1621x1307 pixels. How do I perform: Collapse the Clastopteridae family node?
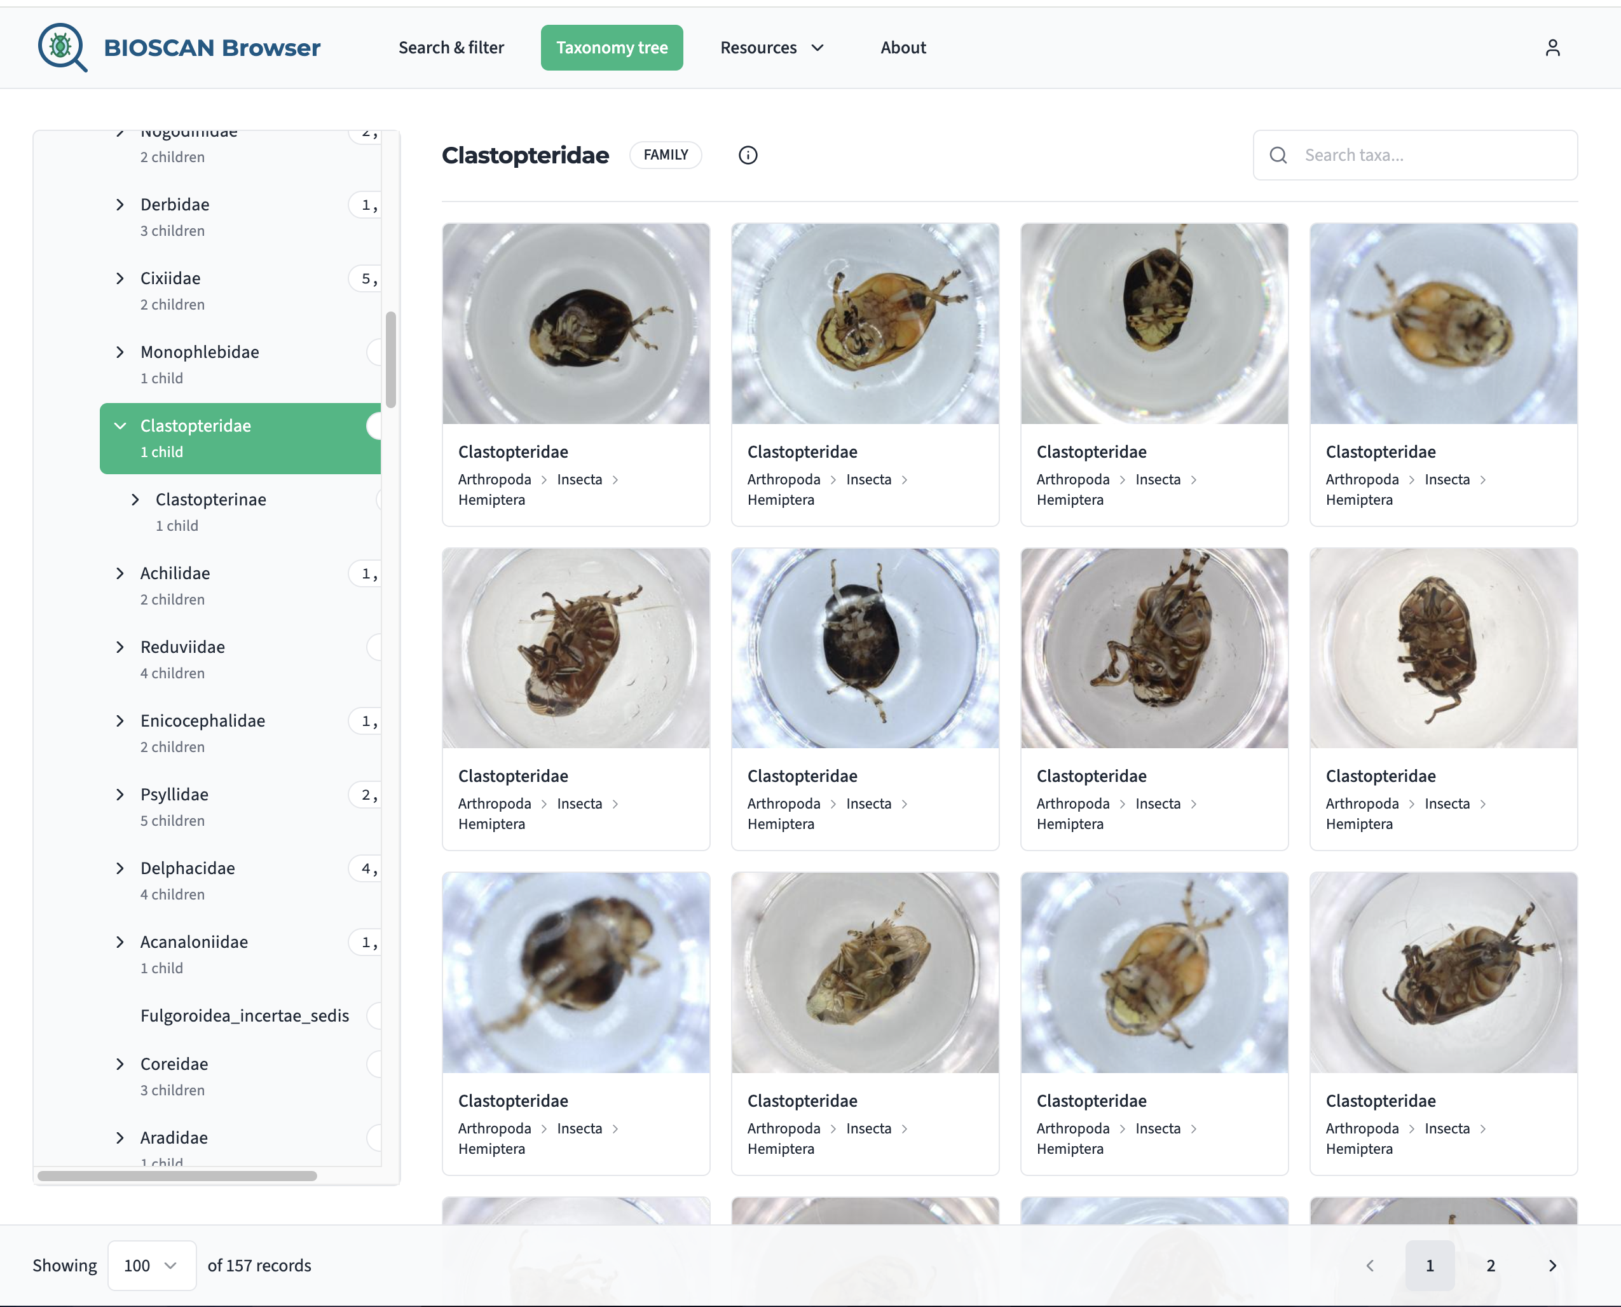coord(121,425)
